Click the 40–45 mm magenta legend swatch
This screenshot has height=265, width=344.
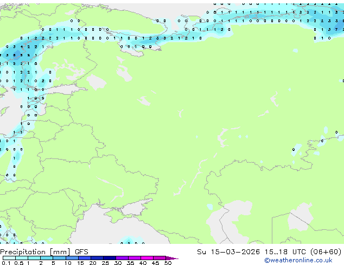pyautogui.click(x=147, y=258)
